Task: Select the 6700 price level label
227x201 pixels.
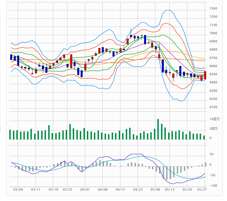Action: click(213, 58)
